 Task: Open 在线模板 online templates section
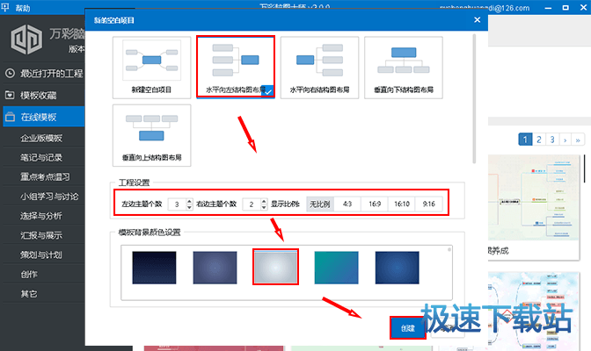tap(43, 117)
